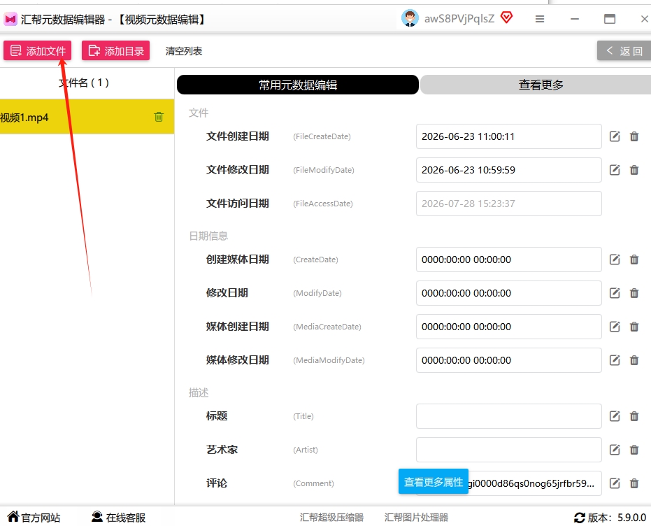Click the FileAccessDate greyed input field
This screenshot has height=526, width=651.
pos(508,204)
